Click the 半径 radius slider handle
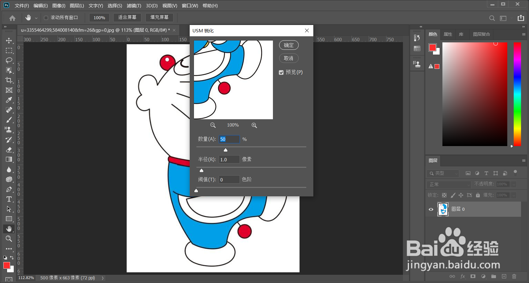The width and height of the screenshot is (529, 283). point(201,170)
